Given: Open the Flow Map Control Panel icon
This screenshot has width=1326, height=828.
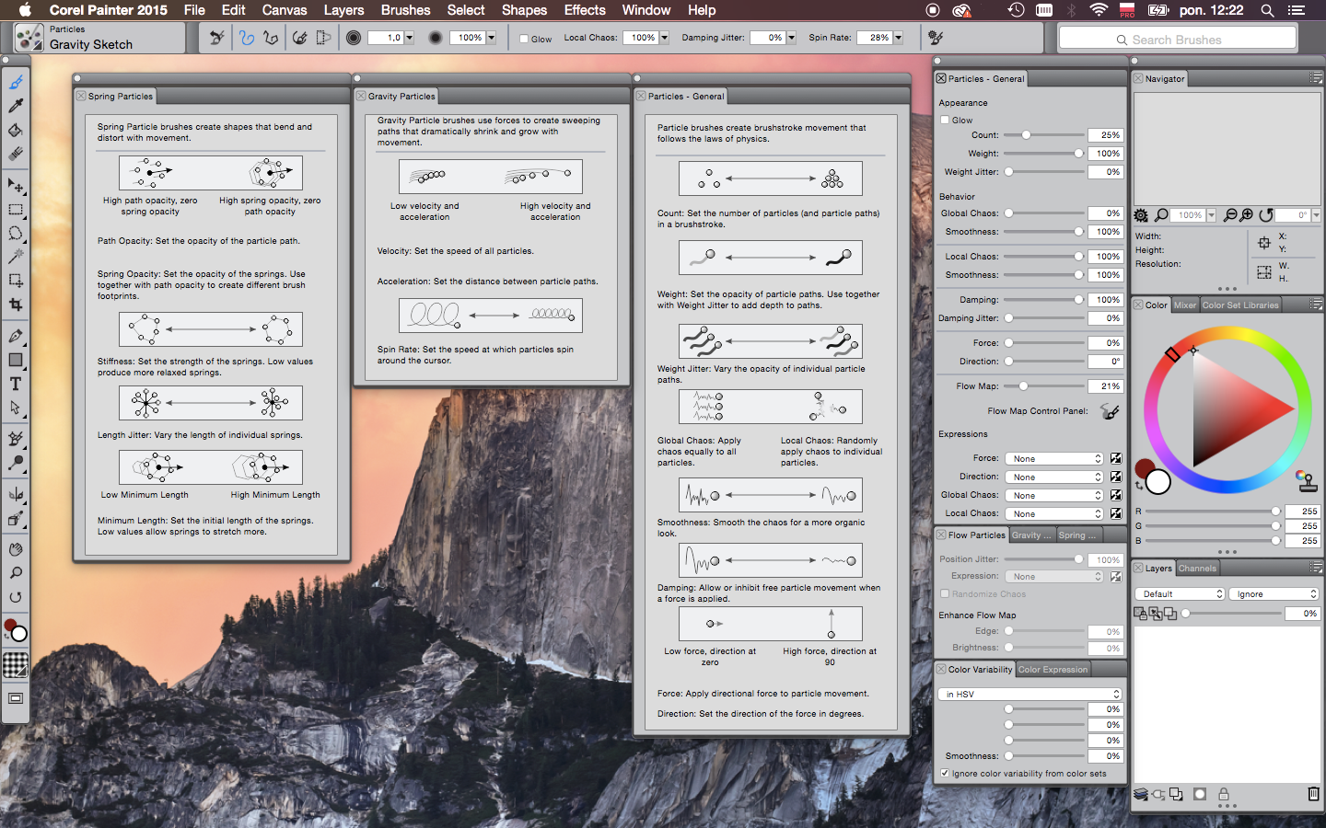Looking at the screenshot, I should (1110, 411).
